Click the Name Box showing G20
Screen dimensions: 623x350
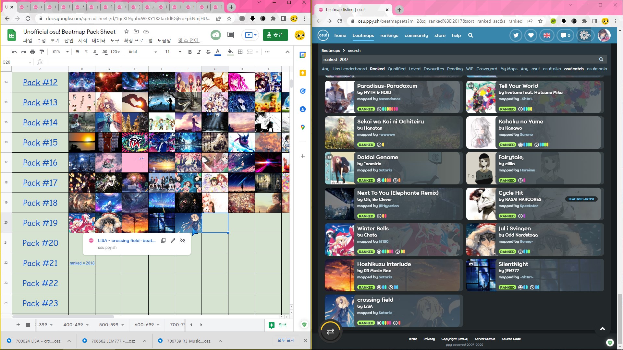pyautogui.click(x=17, y=62)
